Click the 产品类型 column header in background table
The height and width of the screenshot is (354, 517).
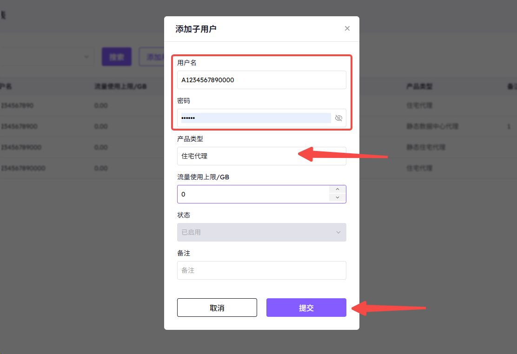pyautogui.click(x=419, y=86)
